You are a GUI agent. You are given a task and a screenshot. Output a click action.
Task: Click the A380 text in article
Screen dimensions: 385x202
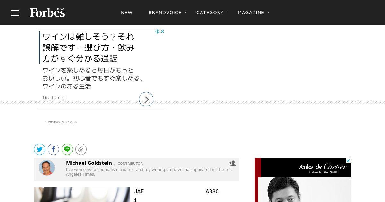click(x=212, y=192)
